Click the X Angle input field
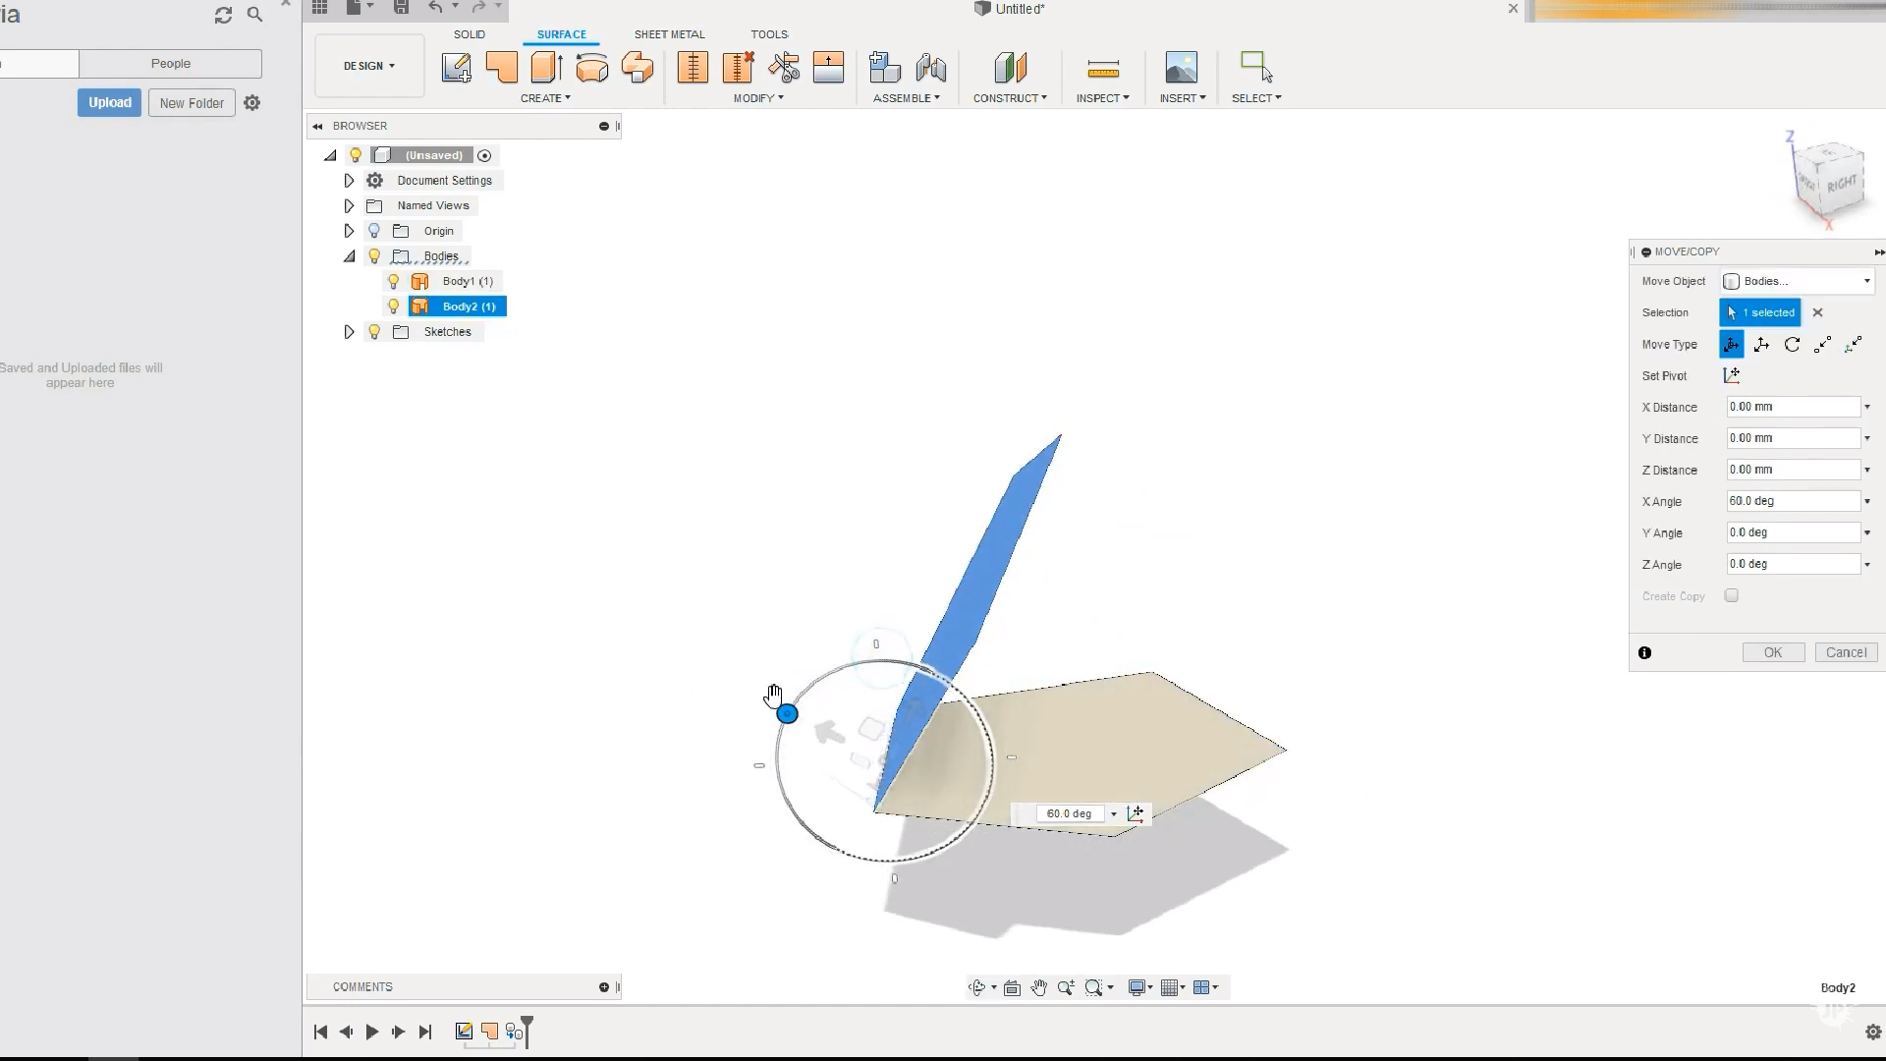This screenshot has height=1061, width=1886. coord(1792,501)
